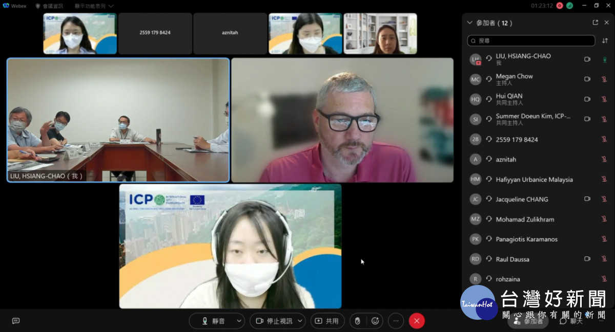Click the camera icon for Jacqueline CHANG
Screen dimensions: 615x332
(x=587, y=199)
